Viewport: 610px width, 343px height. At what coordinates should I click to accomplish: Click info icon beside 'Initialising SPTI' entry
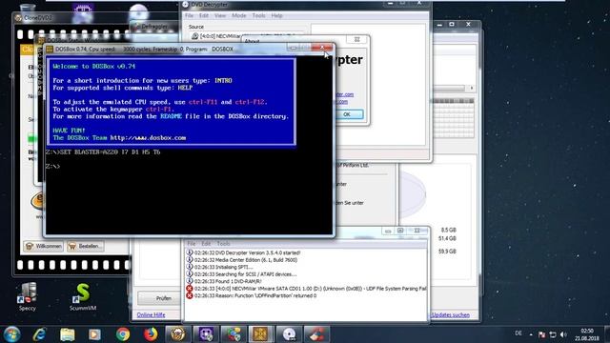click(x=190, y=267)
